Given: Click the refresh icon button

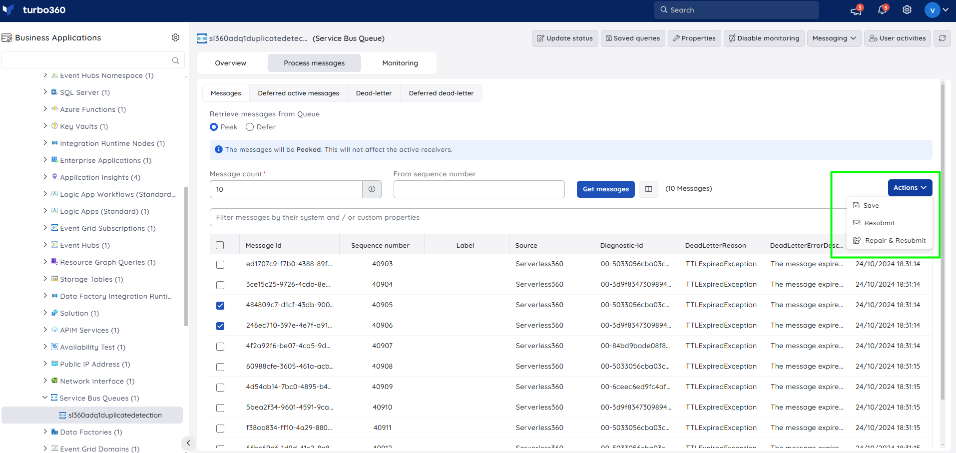Looking at the screenshot, I should pyautogui.click(x=942, y=38).
